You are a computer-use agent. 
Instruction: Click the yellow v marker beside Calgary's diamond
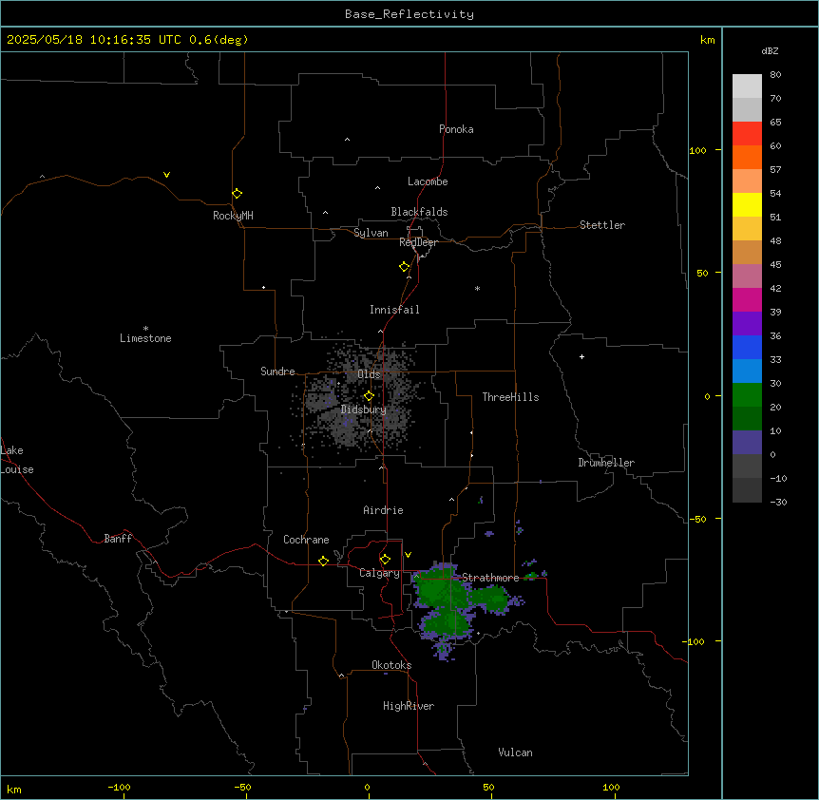pyautogui.click(x=408, y=555)
